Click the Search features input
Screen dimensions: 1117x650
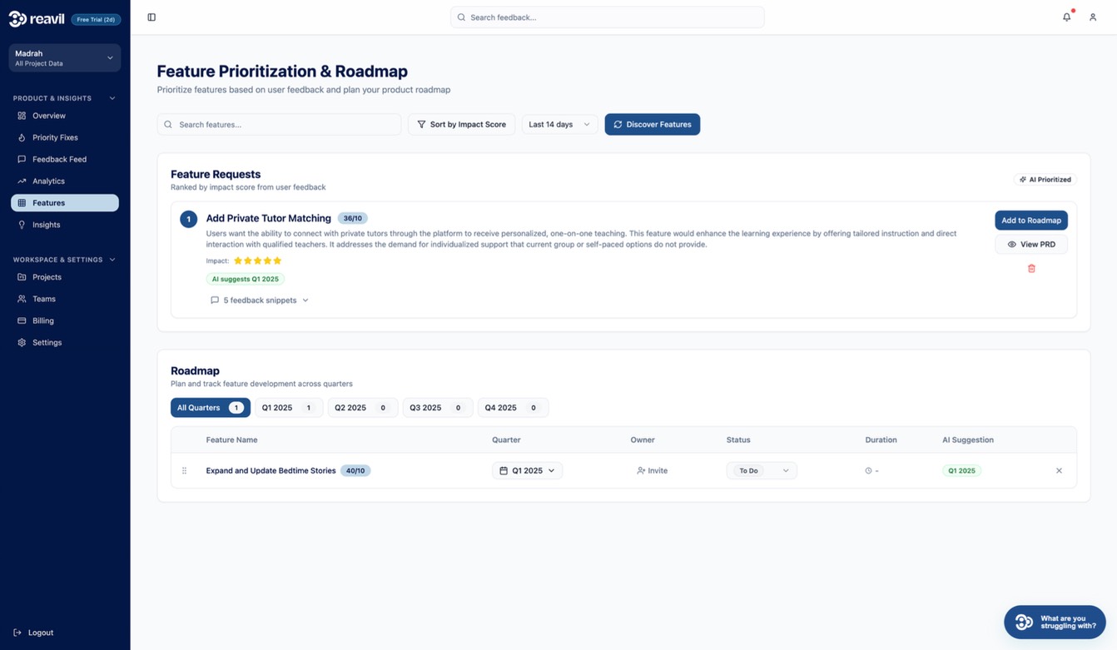click(279, 124)
